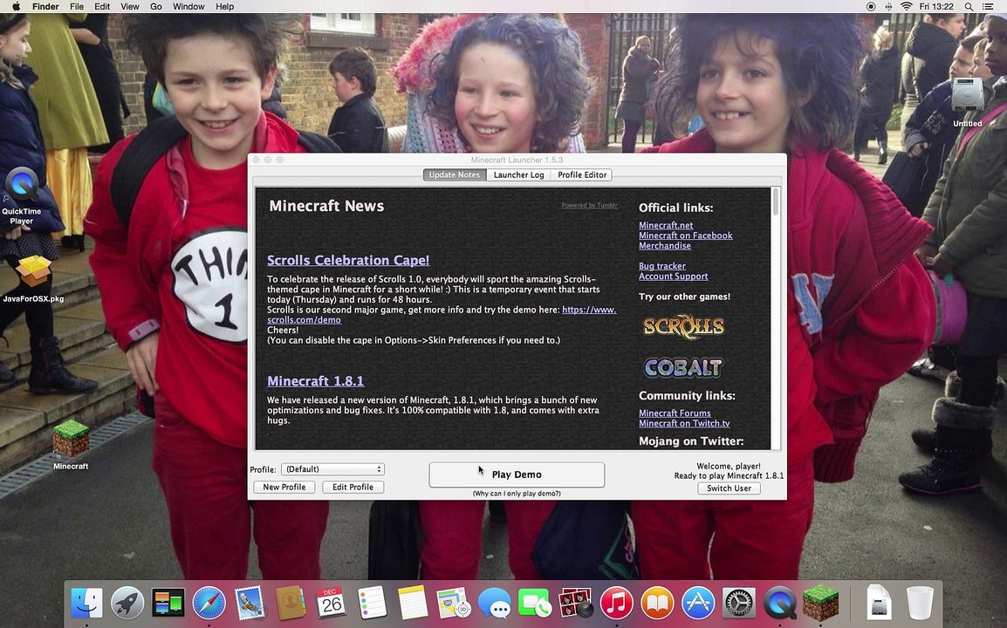Open Messages speech bubble in Dock

pyautogui.click(x=495, y=603)
